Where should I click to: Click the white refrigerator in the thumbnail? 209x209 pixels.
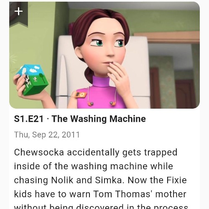(139, 70)
